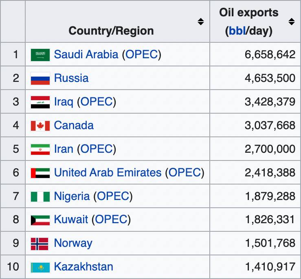Sort table by Country/Region column arrows
This screenshot has width=301, height=279.
click(x=201, y=22)
